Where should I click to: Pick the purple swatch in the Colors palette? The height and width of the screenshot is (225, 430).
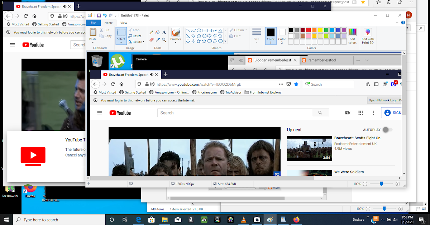point(344,30)
